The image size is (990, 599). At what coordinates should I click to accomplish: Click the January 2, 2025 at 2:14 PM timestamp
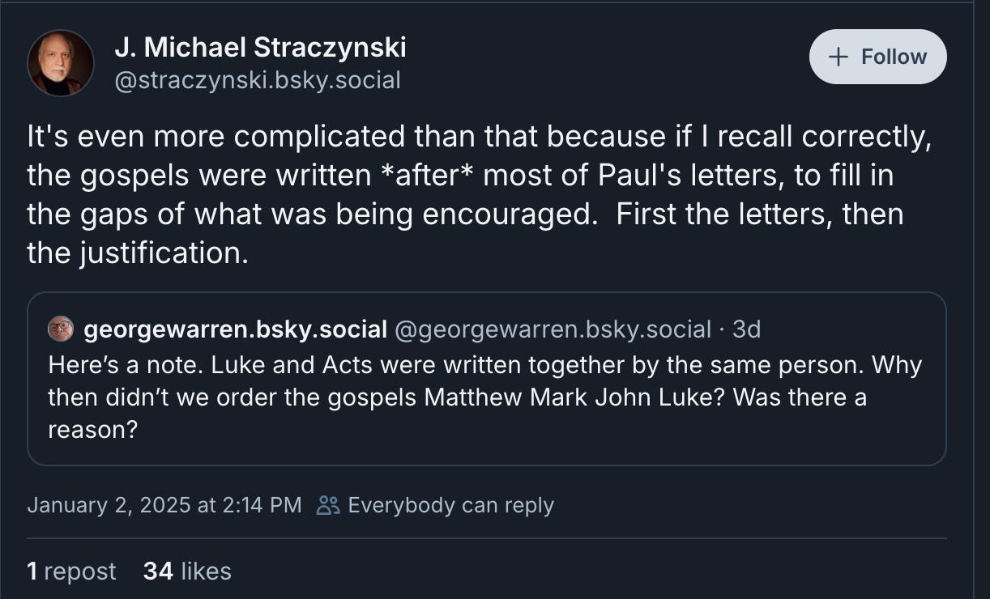[x=164, y=505]
